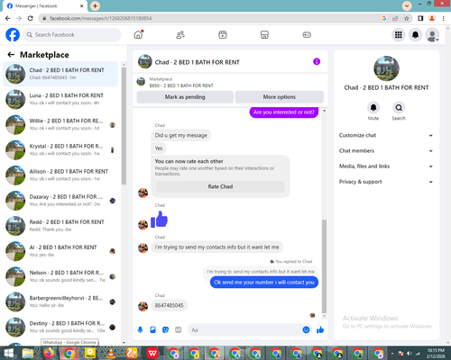Click Chad's large profile picture in right panel

coord(386,68)
